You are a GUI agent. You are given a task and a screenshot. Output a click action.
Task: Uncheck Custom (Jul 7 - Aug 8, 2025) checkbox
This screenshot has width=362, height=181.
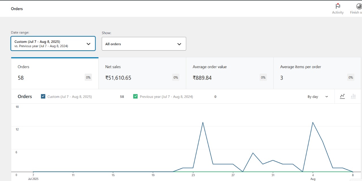click(x=43, y=96)
